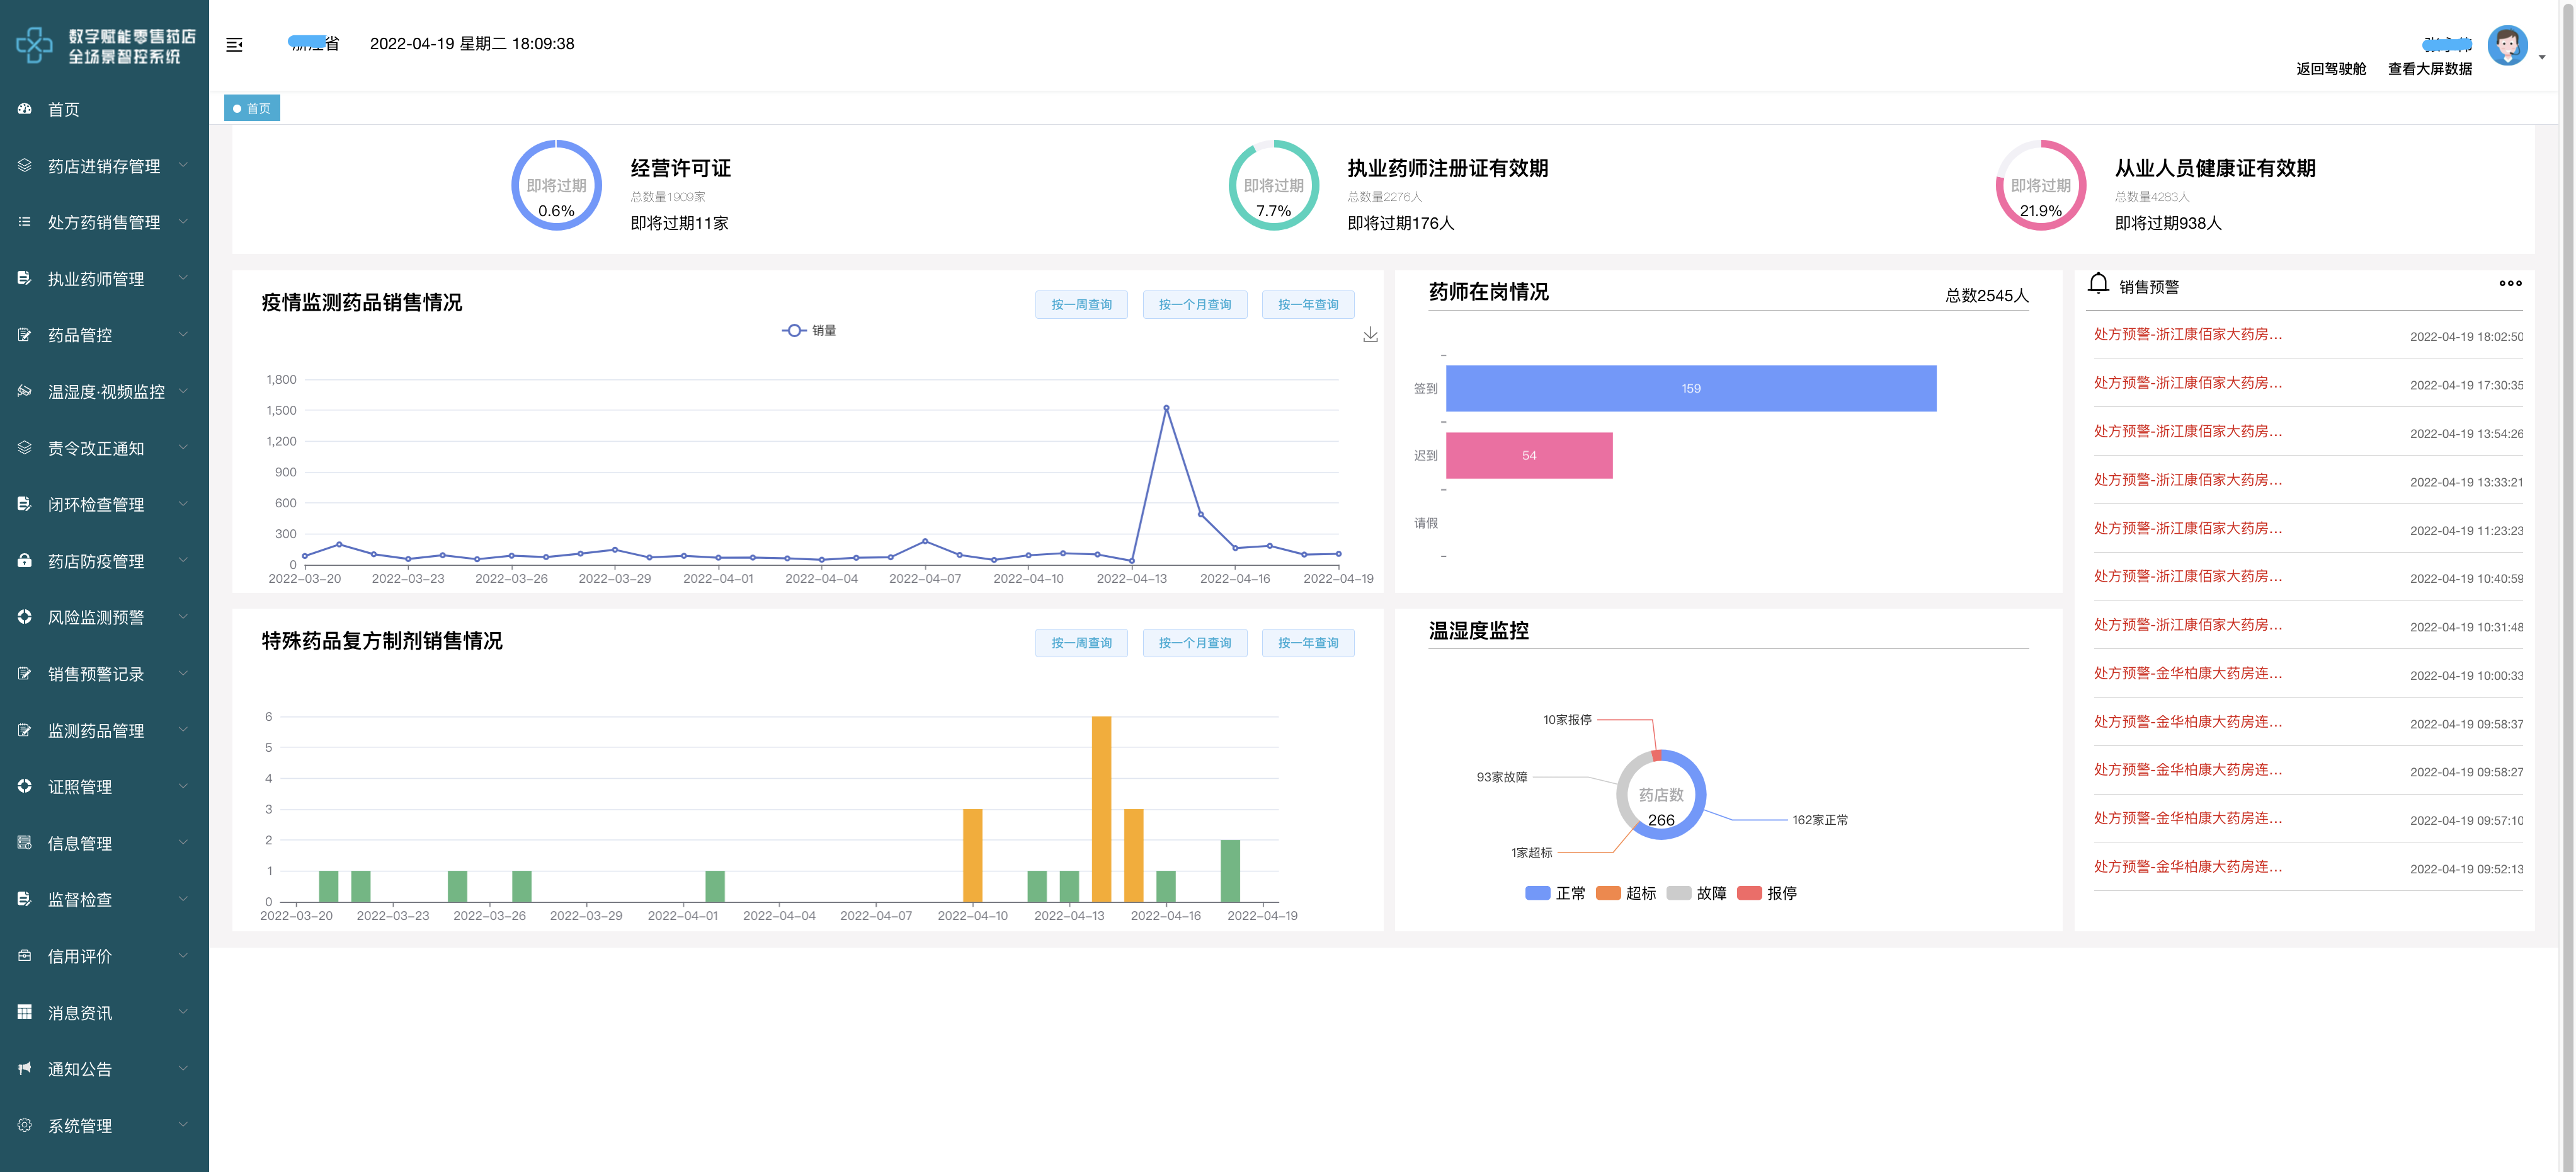Expand the 药店进销存管理 menu

coord(104,166)
